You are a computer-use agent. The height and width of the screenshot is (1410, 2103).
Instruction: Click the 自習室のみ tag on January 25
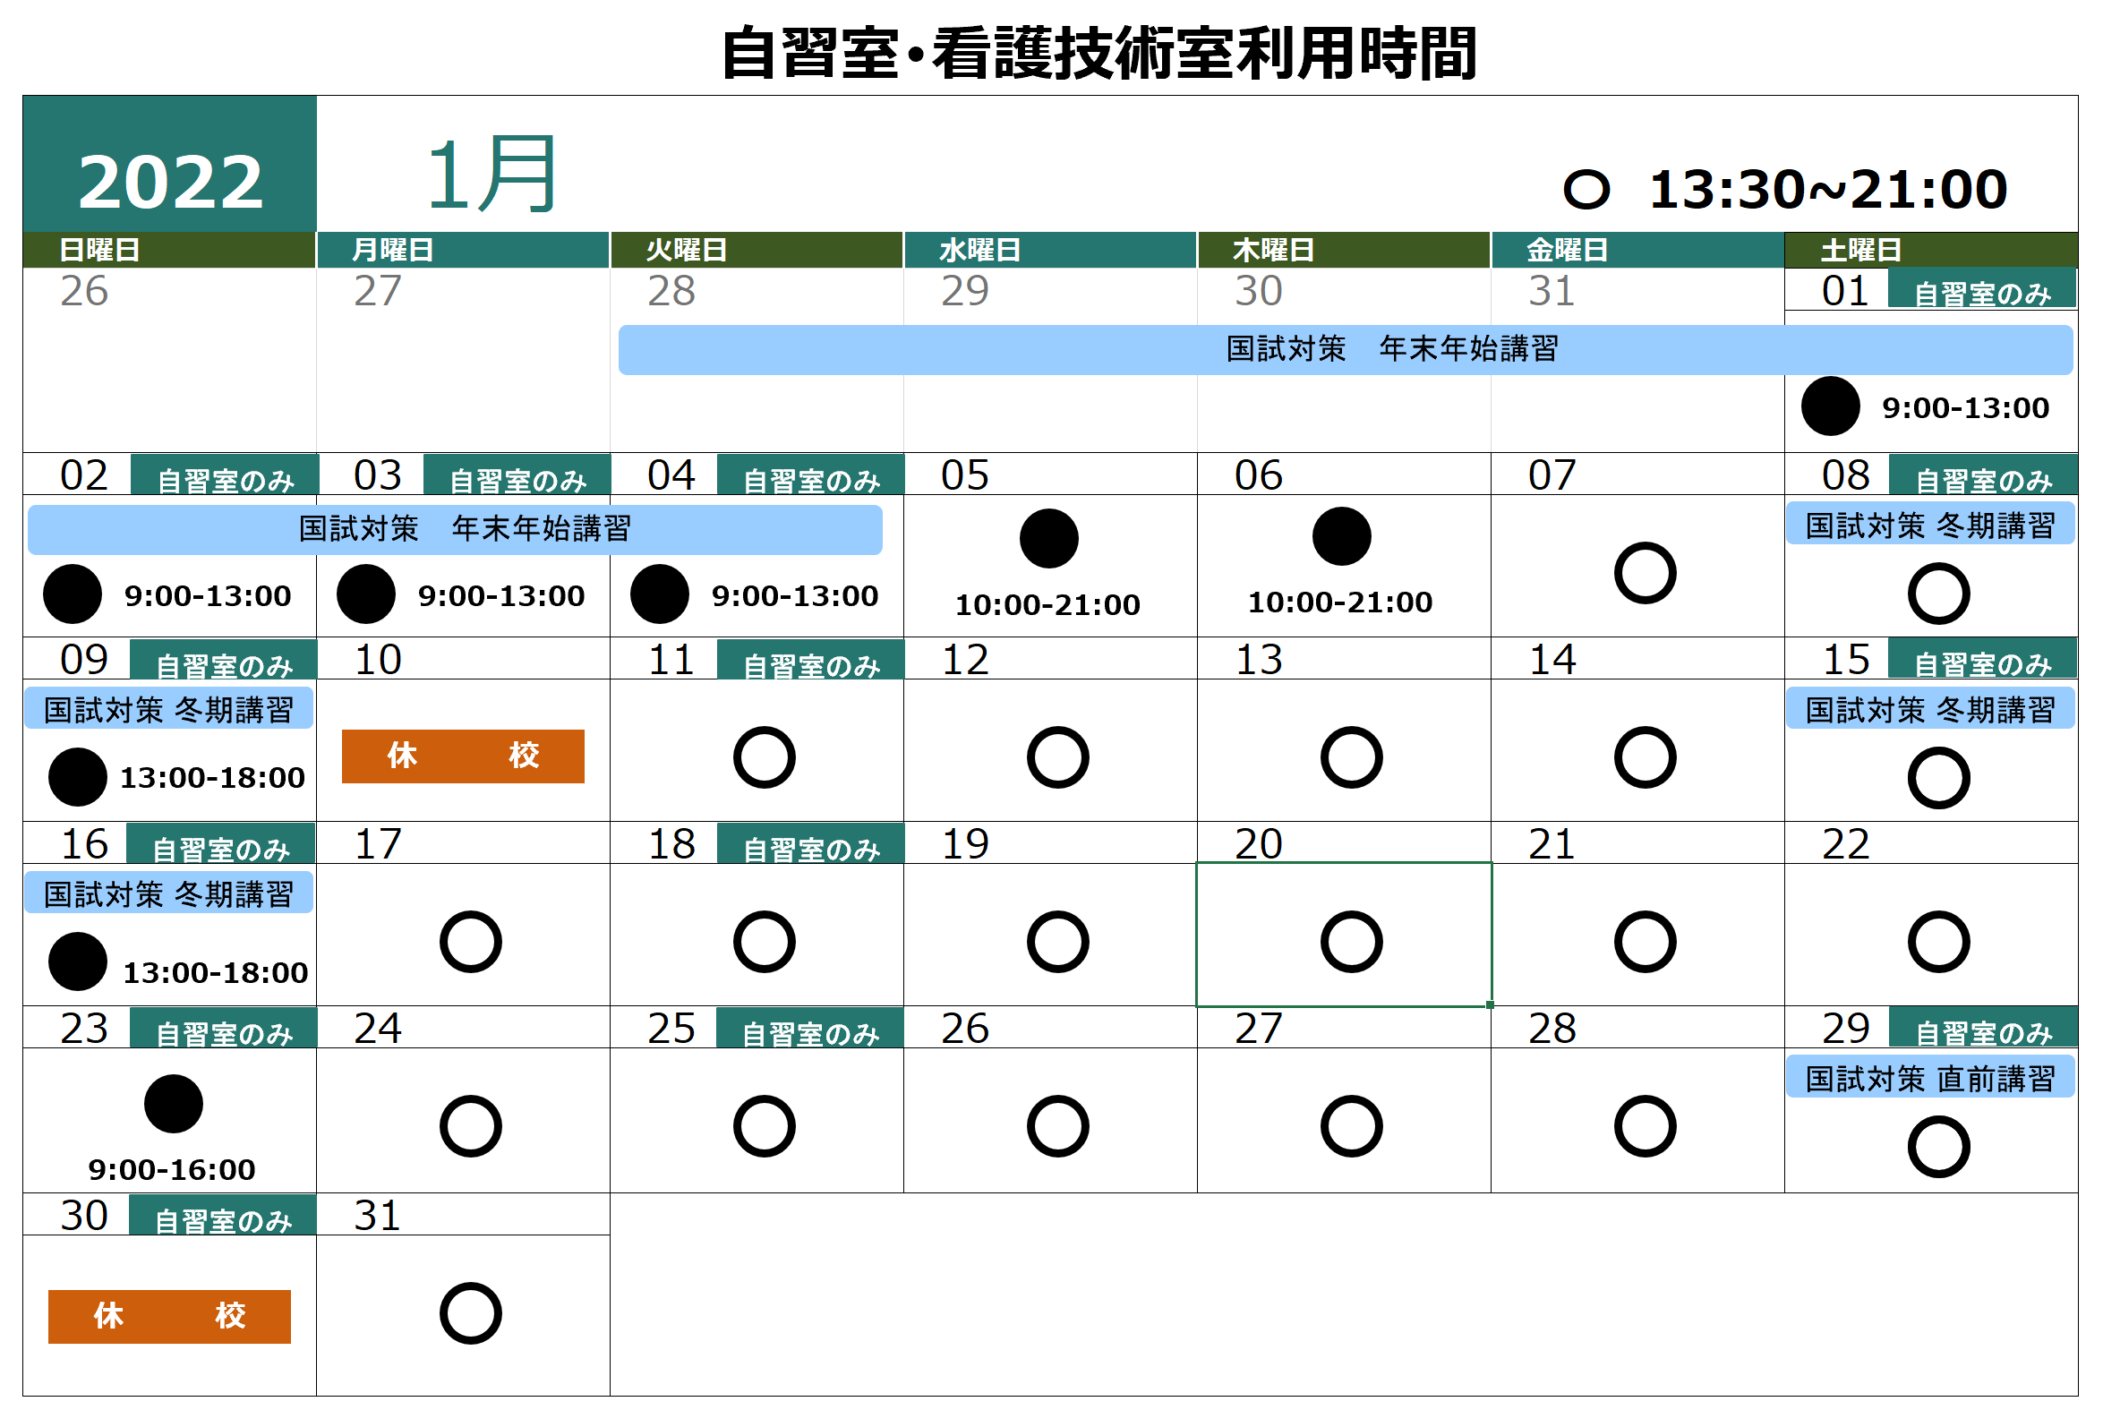point(810,1029)
